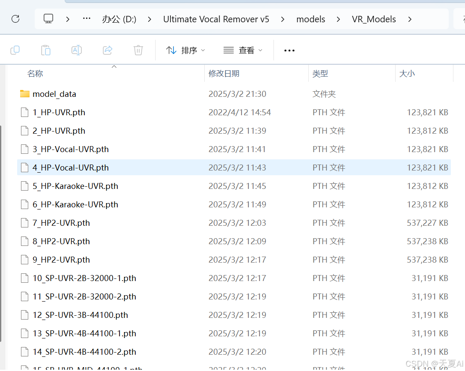Expand chevron after Ultimate Vocal Remover v5
Viewport: 465px width, 371px height.
click(283, 19)
